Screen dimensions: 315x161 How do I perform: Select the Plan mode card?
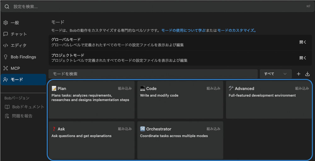pos(92,100)
